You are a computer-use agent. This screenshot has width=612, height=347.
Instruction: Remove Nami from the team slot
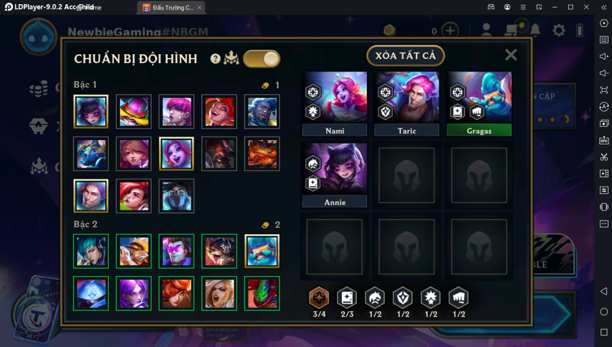(335, 103)
